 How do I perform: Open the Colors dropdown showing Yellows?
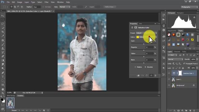click(x=146, y=37)
